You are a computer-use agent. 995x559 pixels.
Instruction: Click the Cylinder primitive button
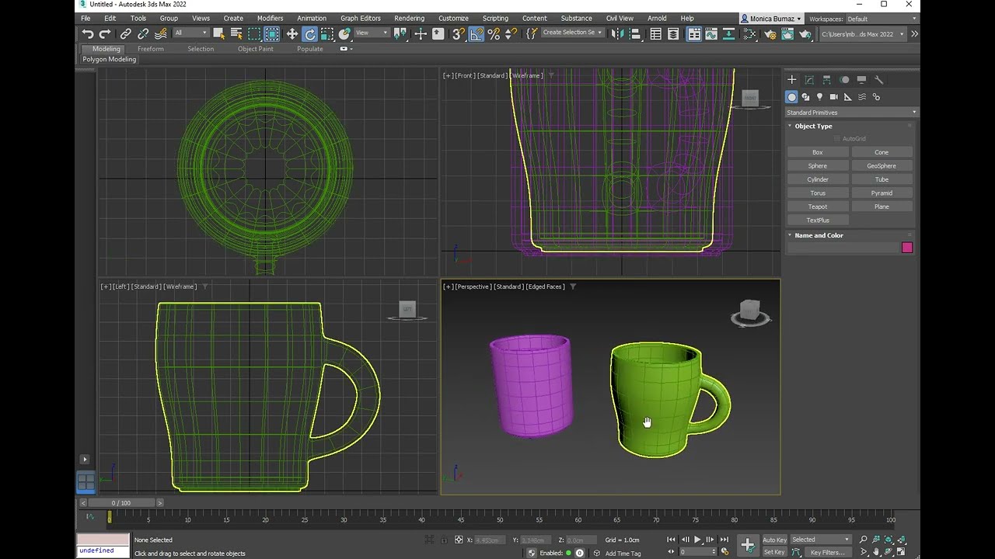click(818, 179)
